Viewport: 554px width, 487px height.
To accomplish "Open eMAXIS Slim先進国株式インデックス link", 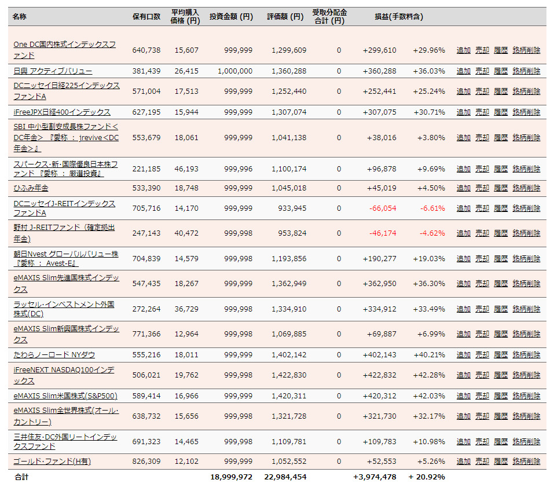I will pos(66,283).
